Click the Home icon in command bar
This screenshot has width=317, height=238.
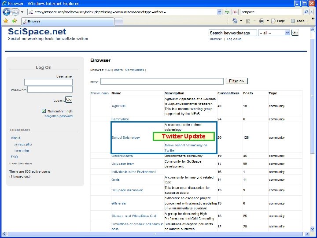(235, 21)
